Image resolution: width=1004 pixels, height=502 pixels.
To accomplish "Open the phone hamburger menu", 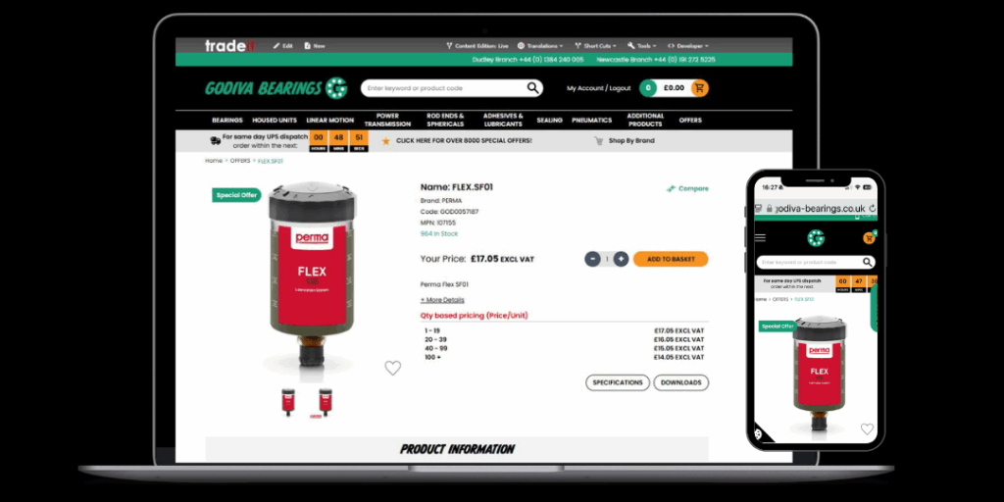I will [x=760, y=237].
